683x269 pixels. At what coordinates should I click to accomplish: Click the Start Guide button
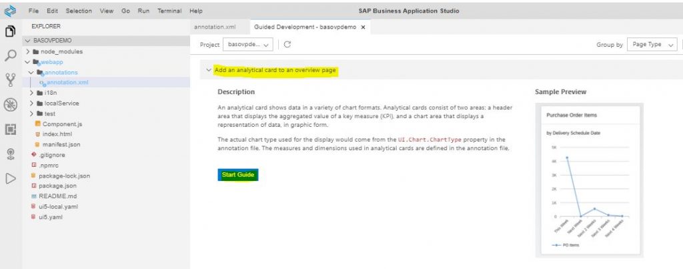[x=238, y=175]
